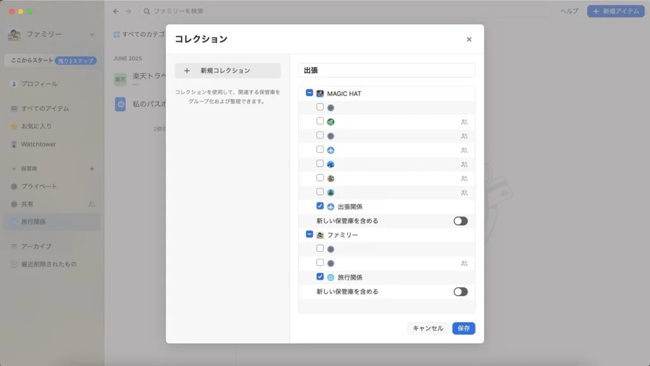Click 新規コレクション to add a collection
Image resolution: width=650 pixels, height=366 pixels.
pyautogui.click(x=227, y=70)
